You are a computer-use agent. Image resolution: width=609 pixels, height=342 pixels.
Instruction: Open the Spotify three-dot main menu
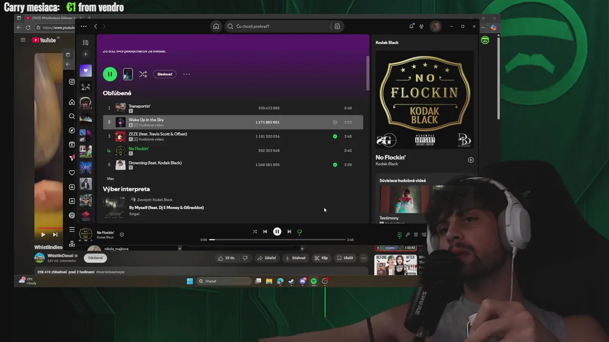coord(84,26)
